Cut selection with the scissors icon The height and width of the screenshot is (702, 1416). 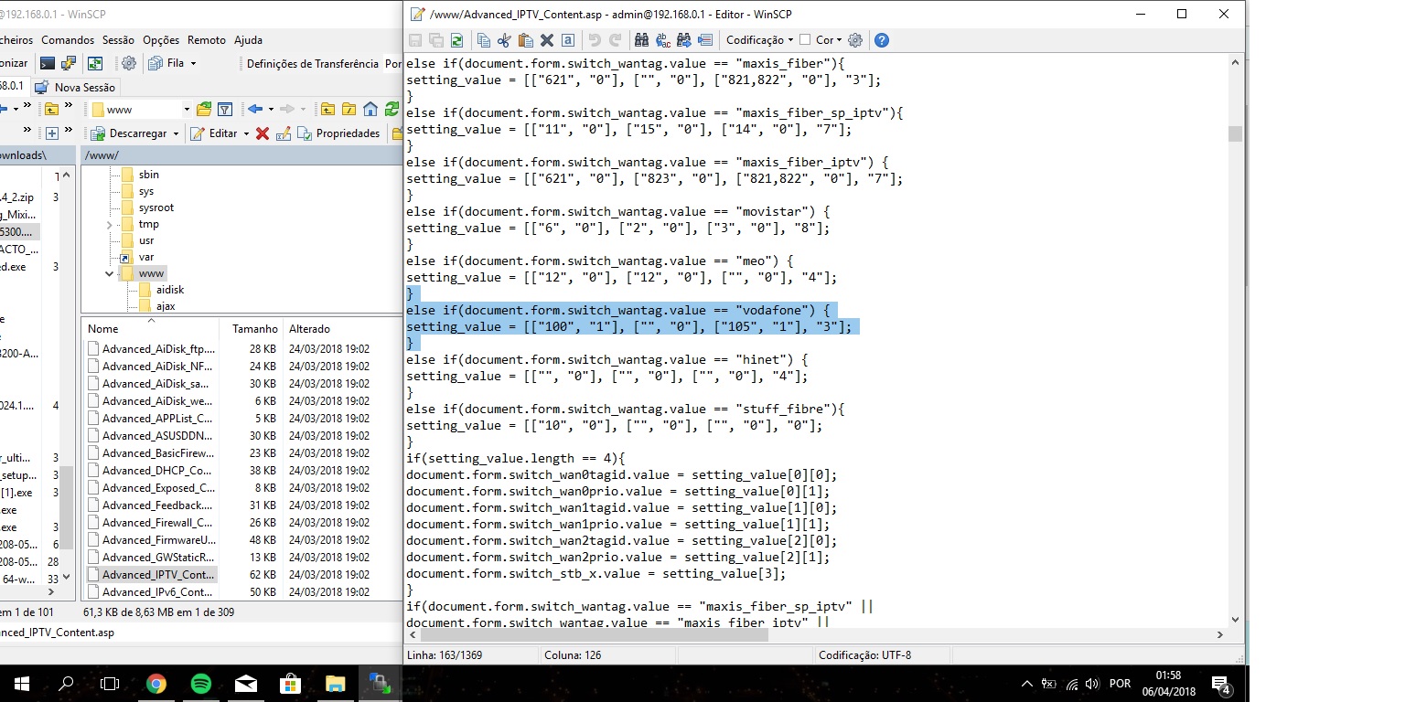(x=504, y=40)
